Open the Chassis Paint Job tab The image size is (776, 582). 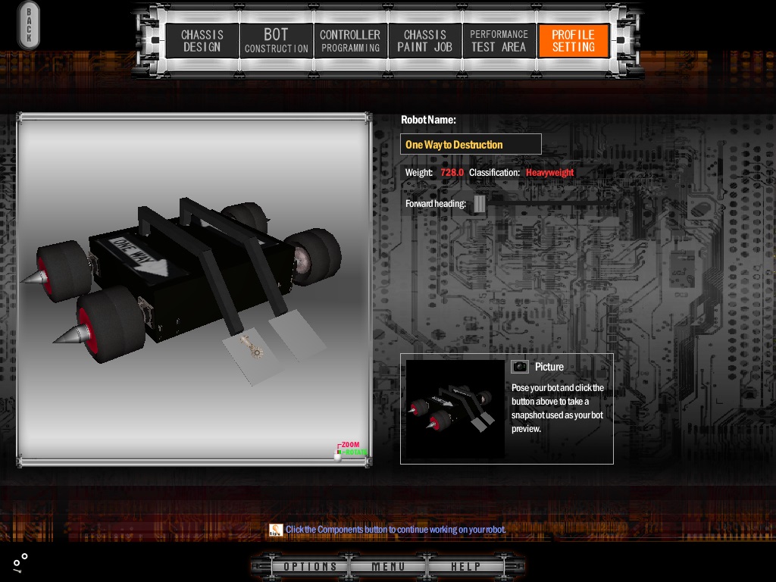(x=424, y=41)
